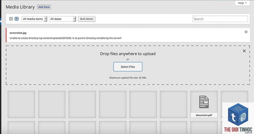Screen dimensions: 254x134
Task: Select the screenshot.jpg error filename
Action: point(18,33)
